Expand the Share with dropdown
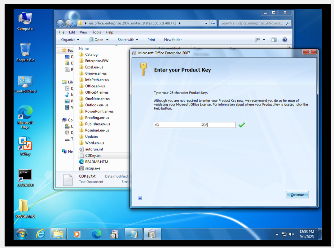334x248 pixels. click(128, 40)
